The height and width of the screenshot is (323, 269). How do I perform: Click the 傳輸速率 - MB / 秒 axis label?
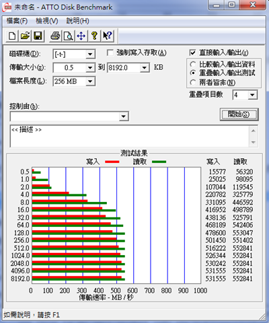coord(106,297)
